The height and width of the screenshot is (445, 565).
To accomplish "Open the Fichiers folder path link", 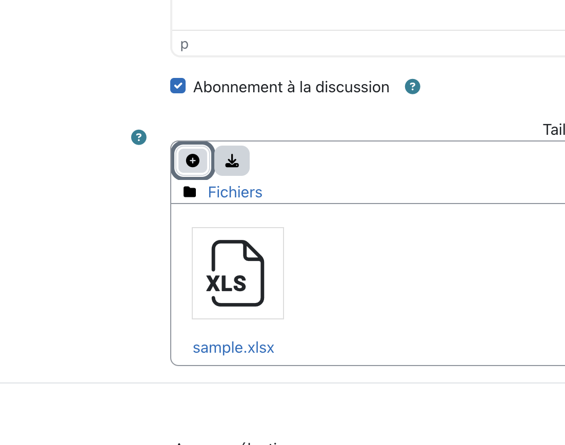I will pyautogui.click(x=235, y=192).
